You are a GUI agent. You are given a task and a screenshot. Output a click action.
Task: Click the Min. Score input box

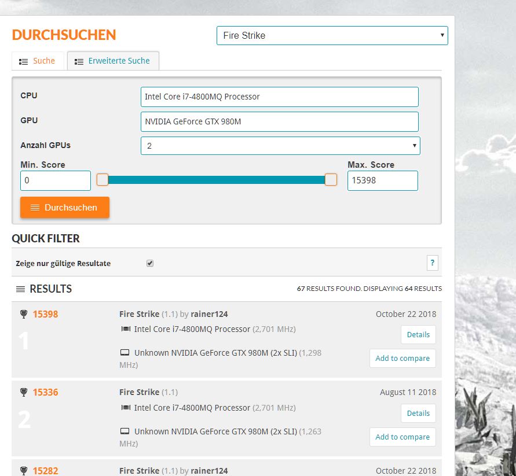pyautogui.click(x=56, y=180)
